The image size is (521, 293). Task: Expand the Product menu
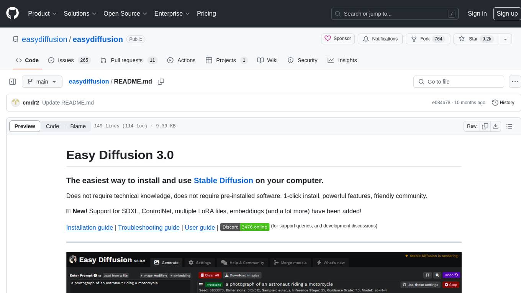[42, 13]
